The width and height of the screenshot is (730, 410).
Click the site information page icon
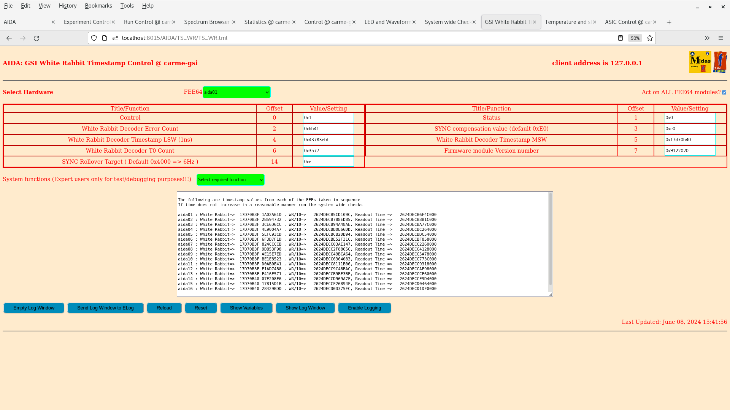click(105, 38)
